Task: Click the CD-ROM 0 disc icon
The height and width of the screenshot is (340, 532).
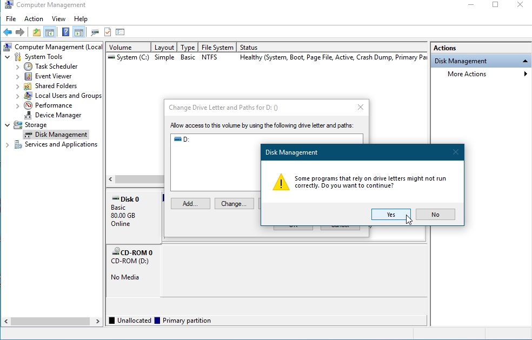Action: (116, 251)
